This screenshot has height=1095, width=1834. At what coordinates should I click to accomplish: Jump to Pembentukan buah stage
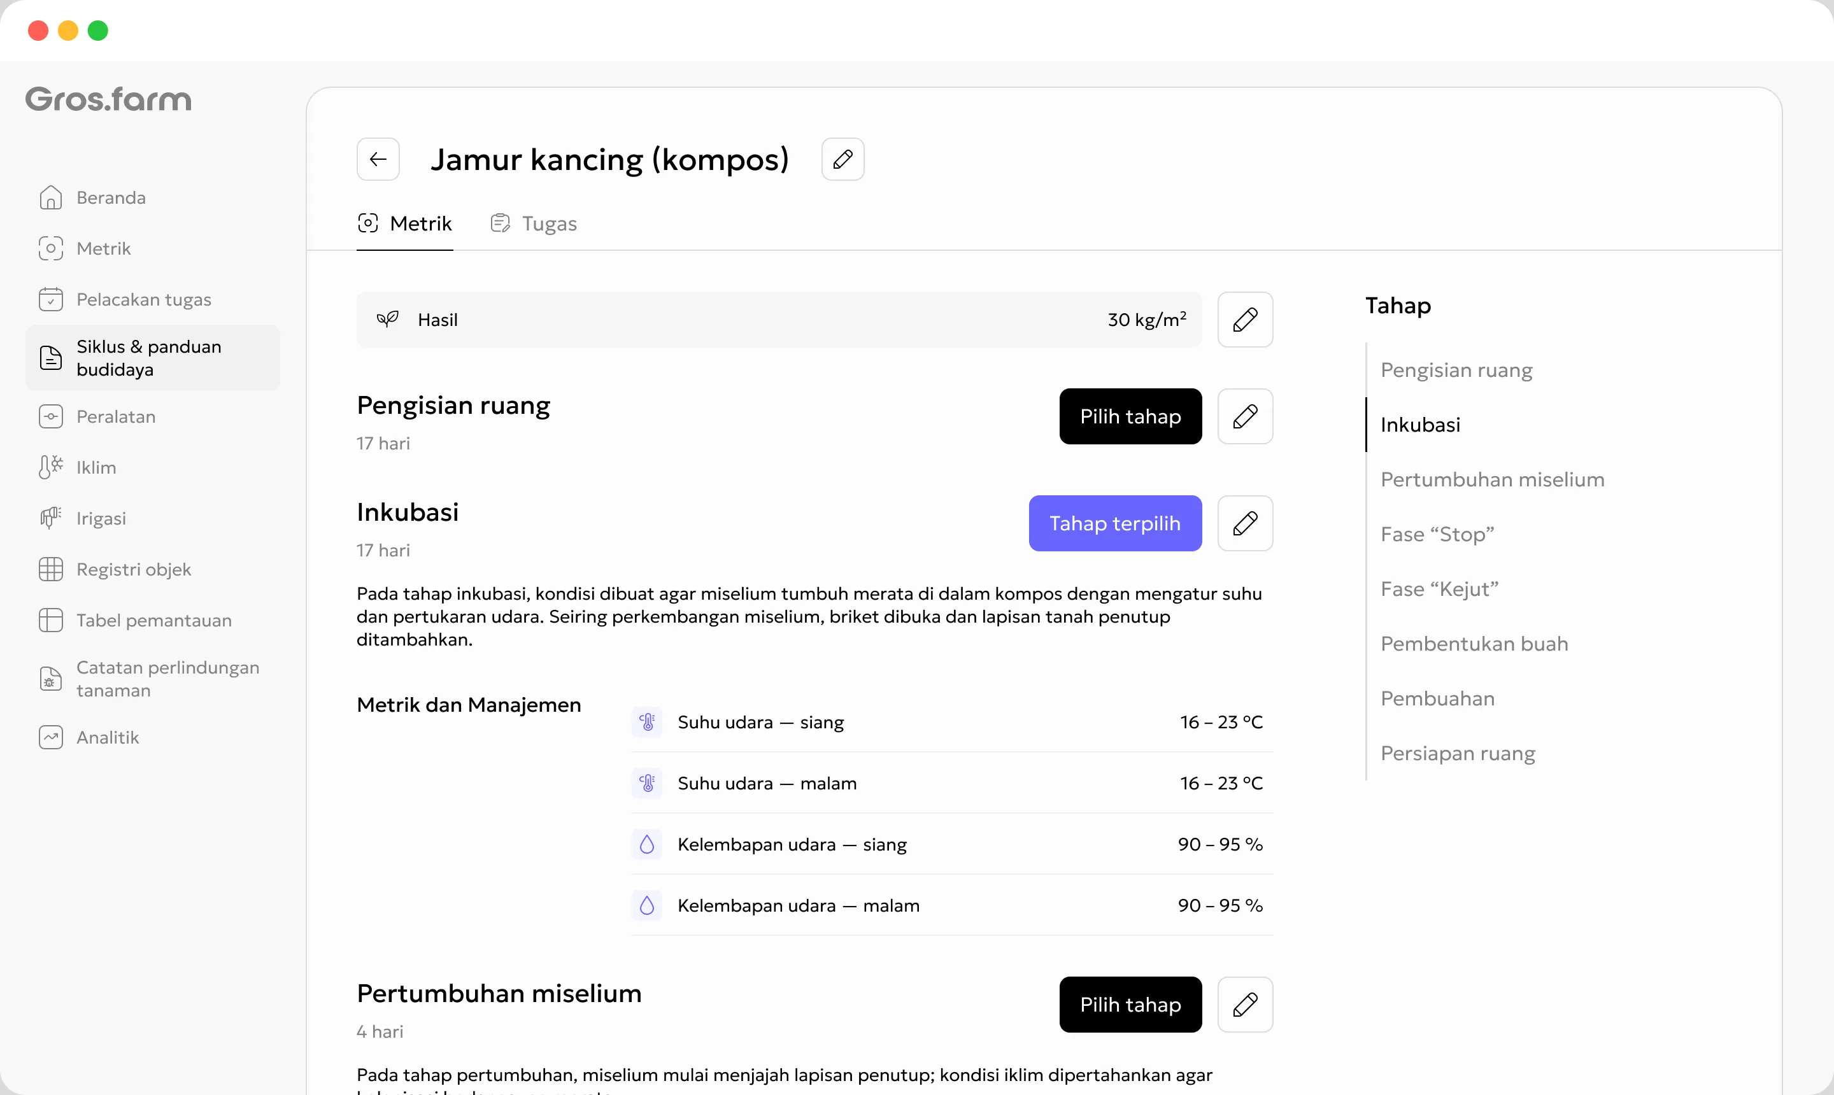tap(1474, 644)
